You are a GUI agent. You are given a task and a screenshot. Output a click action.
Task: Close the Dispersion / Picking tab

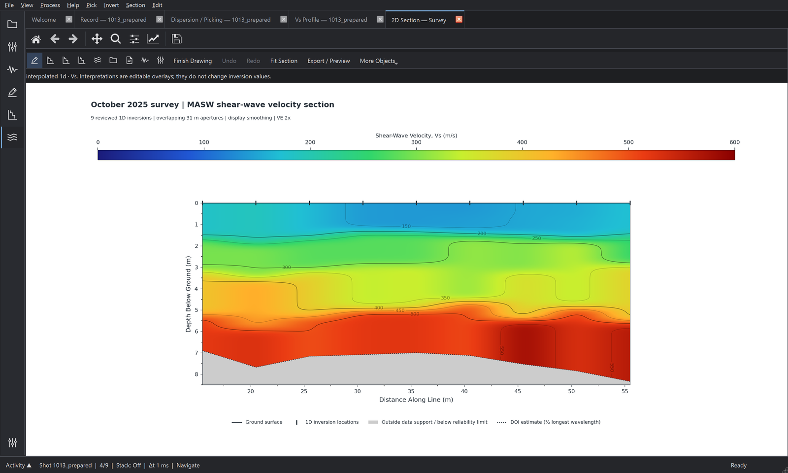coord(284,19)
